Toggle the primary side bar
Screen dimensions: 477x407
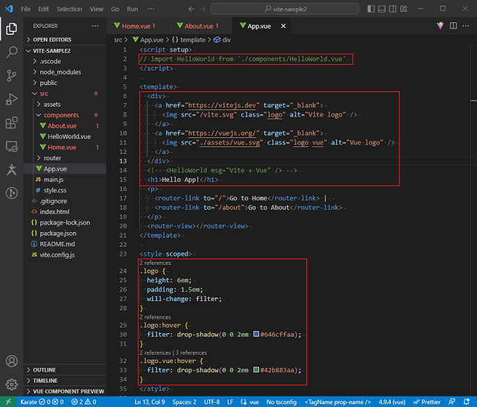pos(371,9)
